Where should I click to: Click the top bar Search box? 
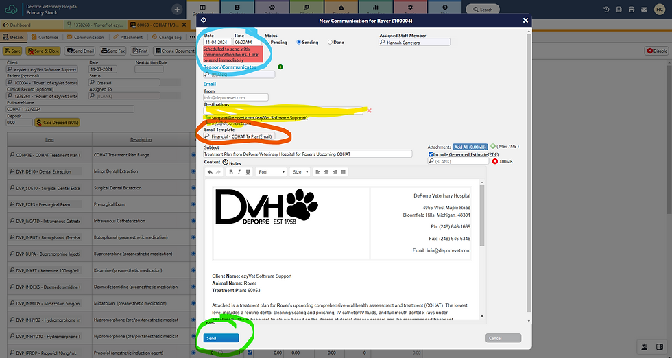[482, 10]
